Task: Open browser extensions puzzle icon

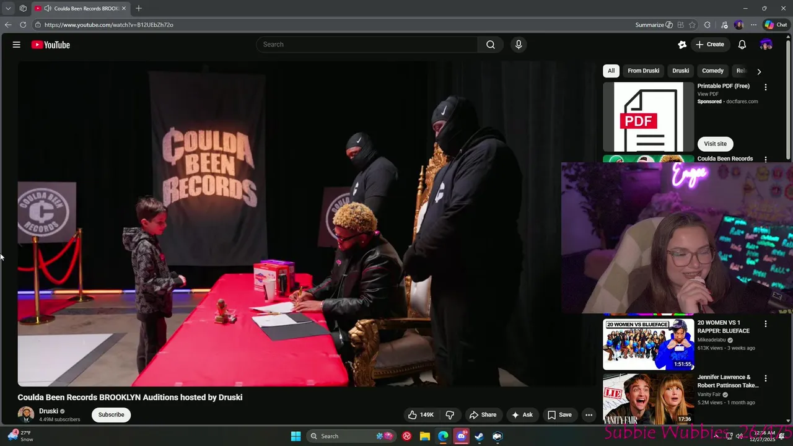Action: 708,25
